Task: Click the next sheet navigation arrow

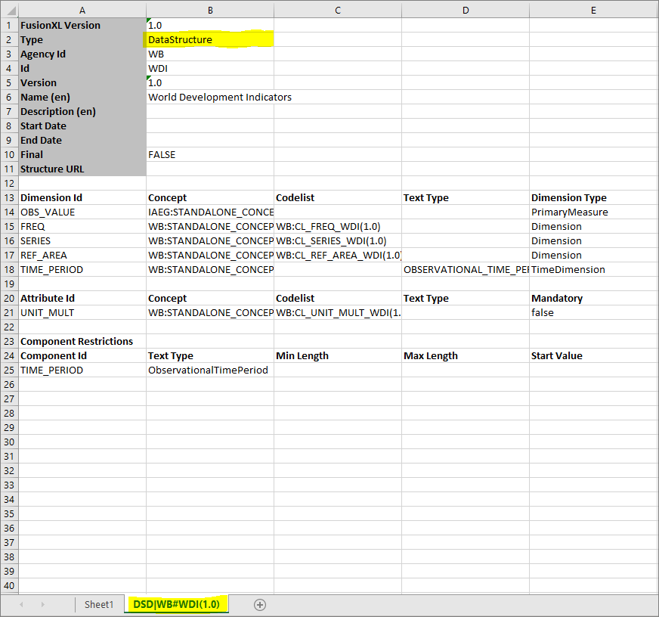Action: click(x=43, y=605)
